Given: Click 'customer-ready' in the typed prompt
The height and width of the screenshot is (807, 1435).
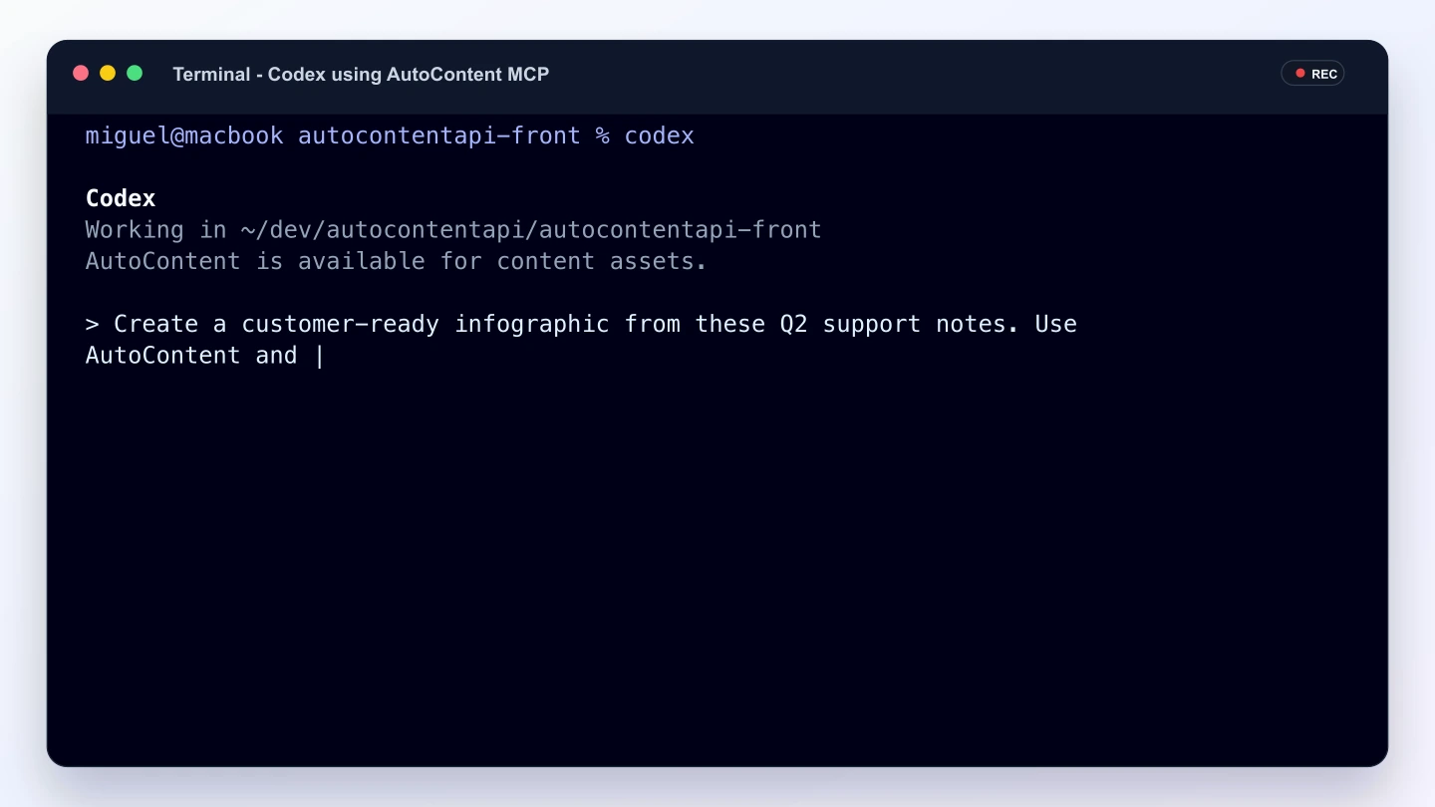Looking at the screenshot, I should click(x=341, y=324).
